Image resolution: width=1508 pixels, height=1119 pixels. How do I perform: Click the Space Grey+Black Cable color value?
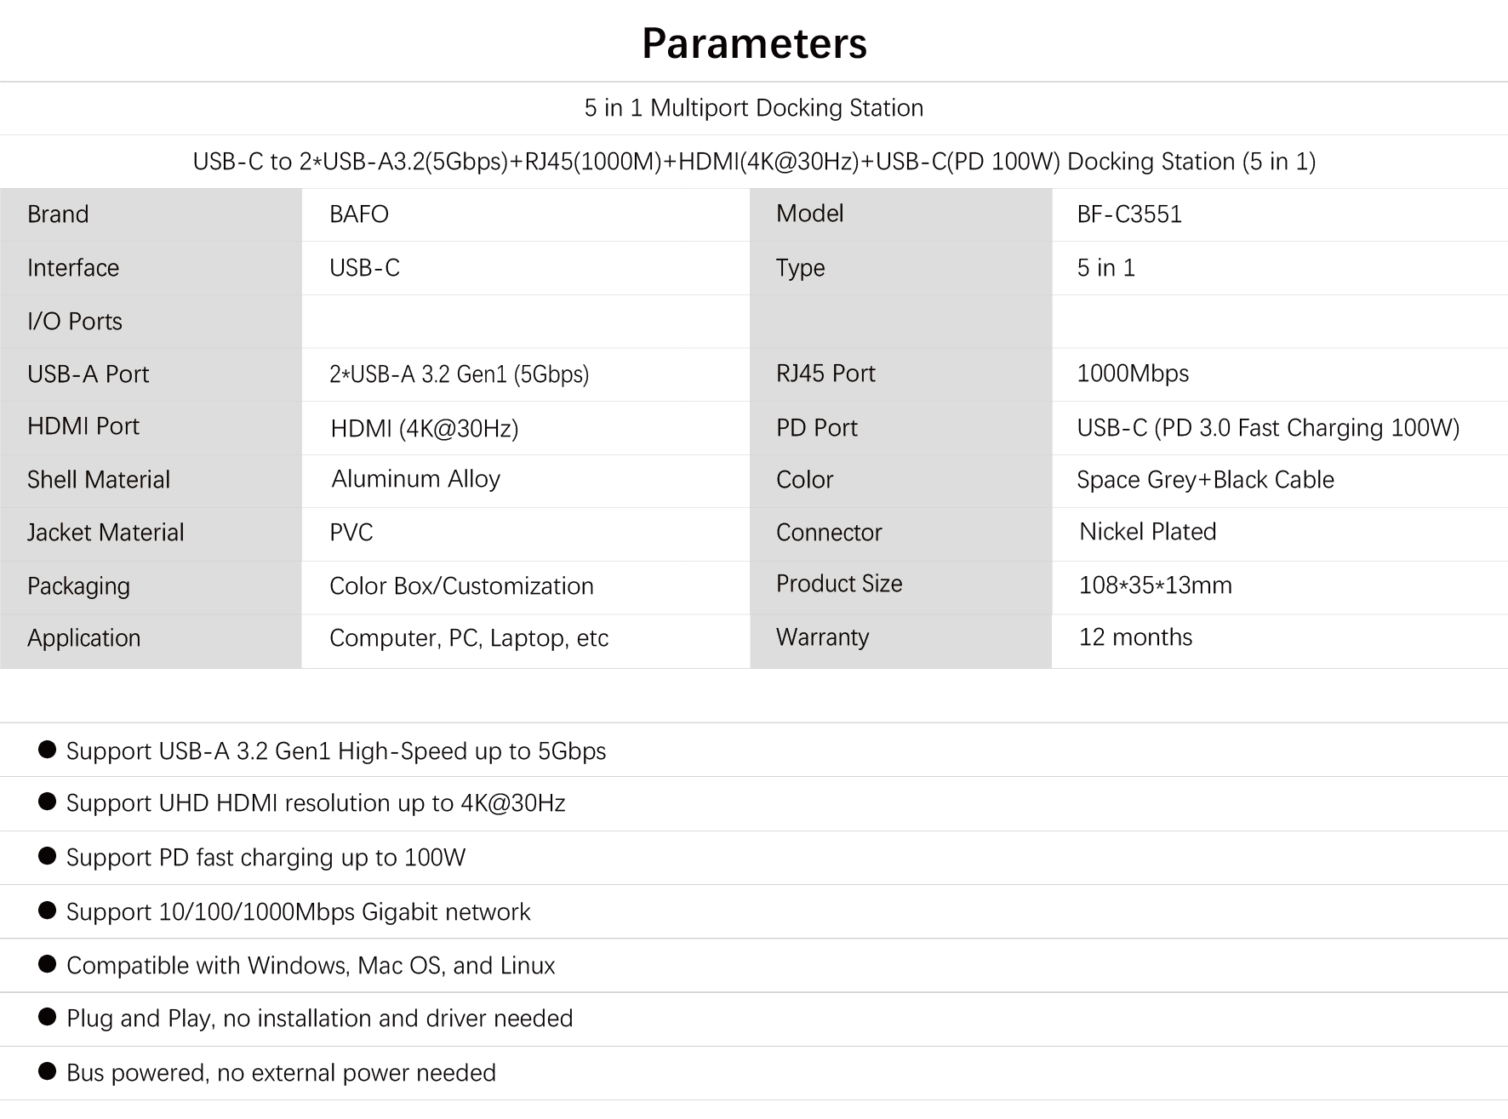tap(1205, 480)
